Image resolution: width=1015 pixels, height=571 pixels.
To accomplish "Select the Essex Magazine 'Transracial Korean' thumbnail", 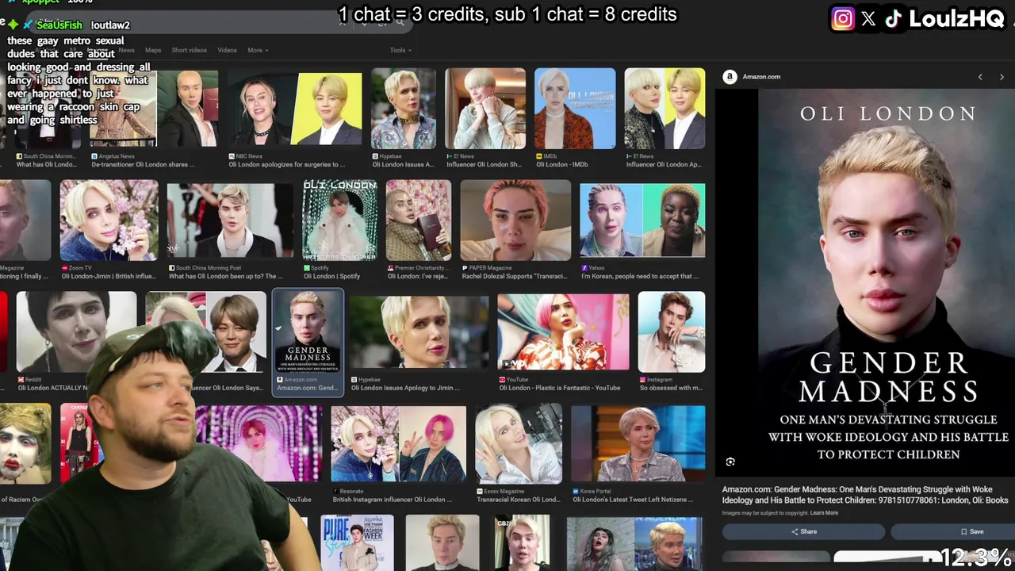I will tap(519, 444).
